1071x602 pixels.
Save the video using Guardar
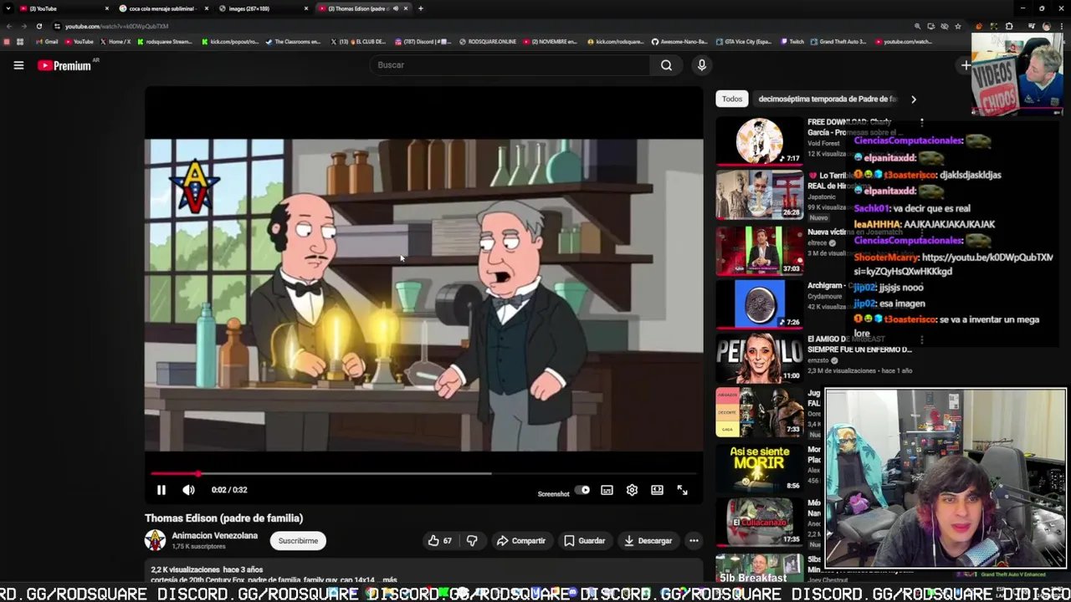[584, 541]
